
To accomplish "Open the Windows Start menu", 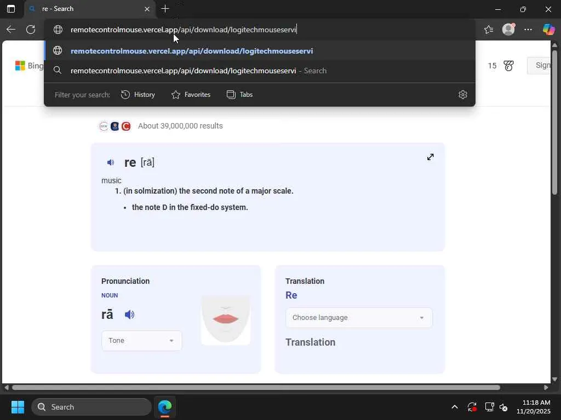I will coord(18,407).
